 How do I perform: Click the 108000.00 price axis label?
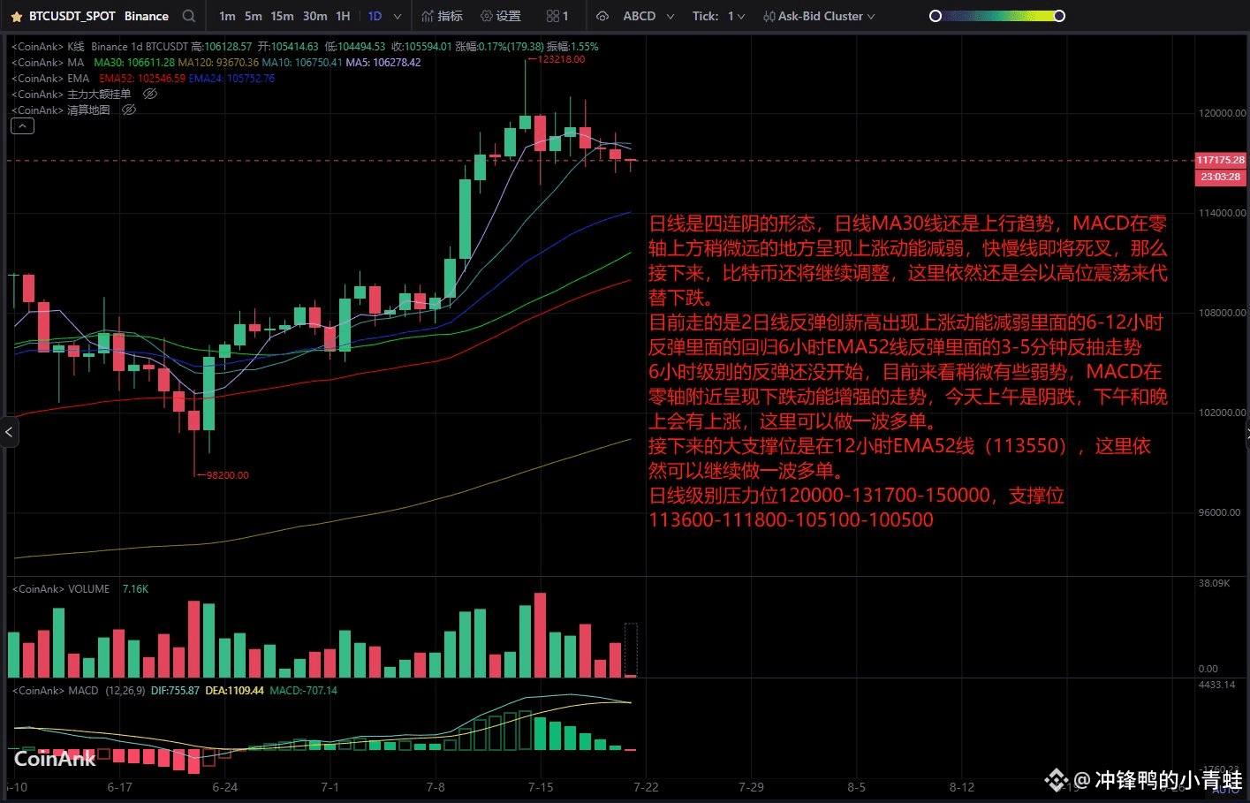(x=1222, y=313)
